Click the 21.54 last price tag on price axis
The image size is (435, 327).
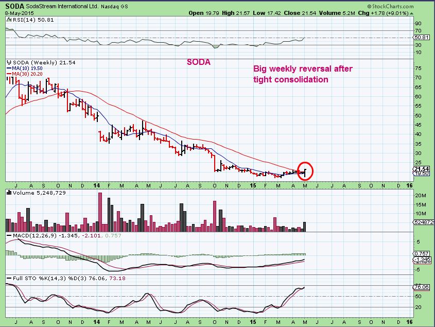[x=422, y=169]
